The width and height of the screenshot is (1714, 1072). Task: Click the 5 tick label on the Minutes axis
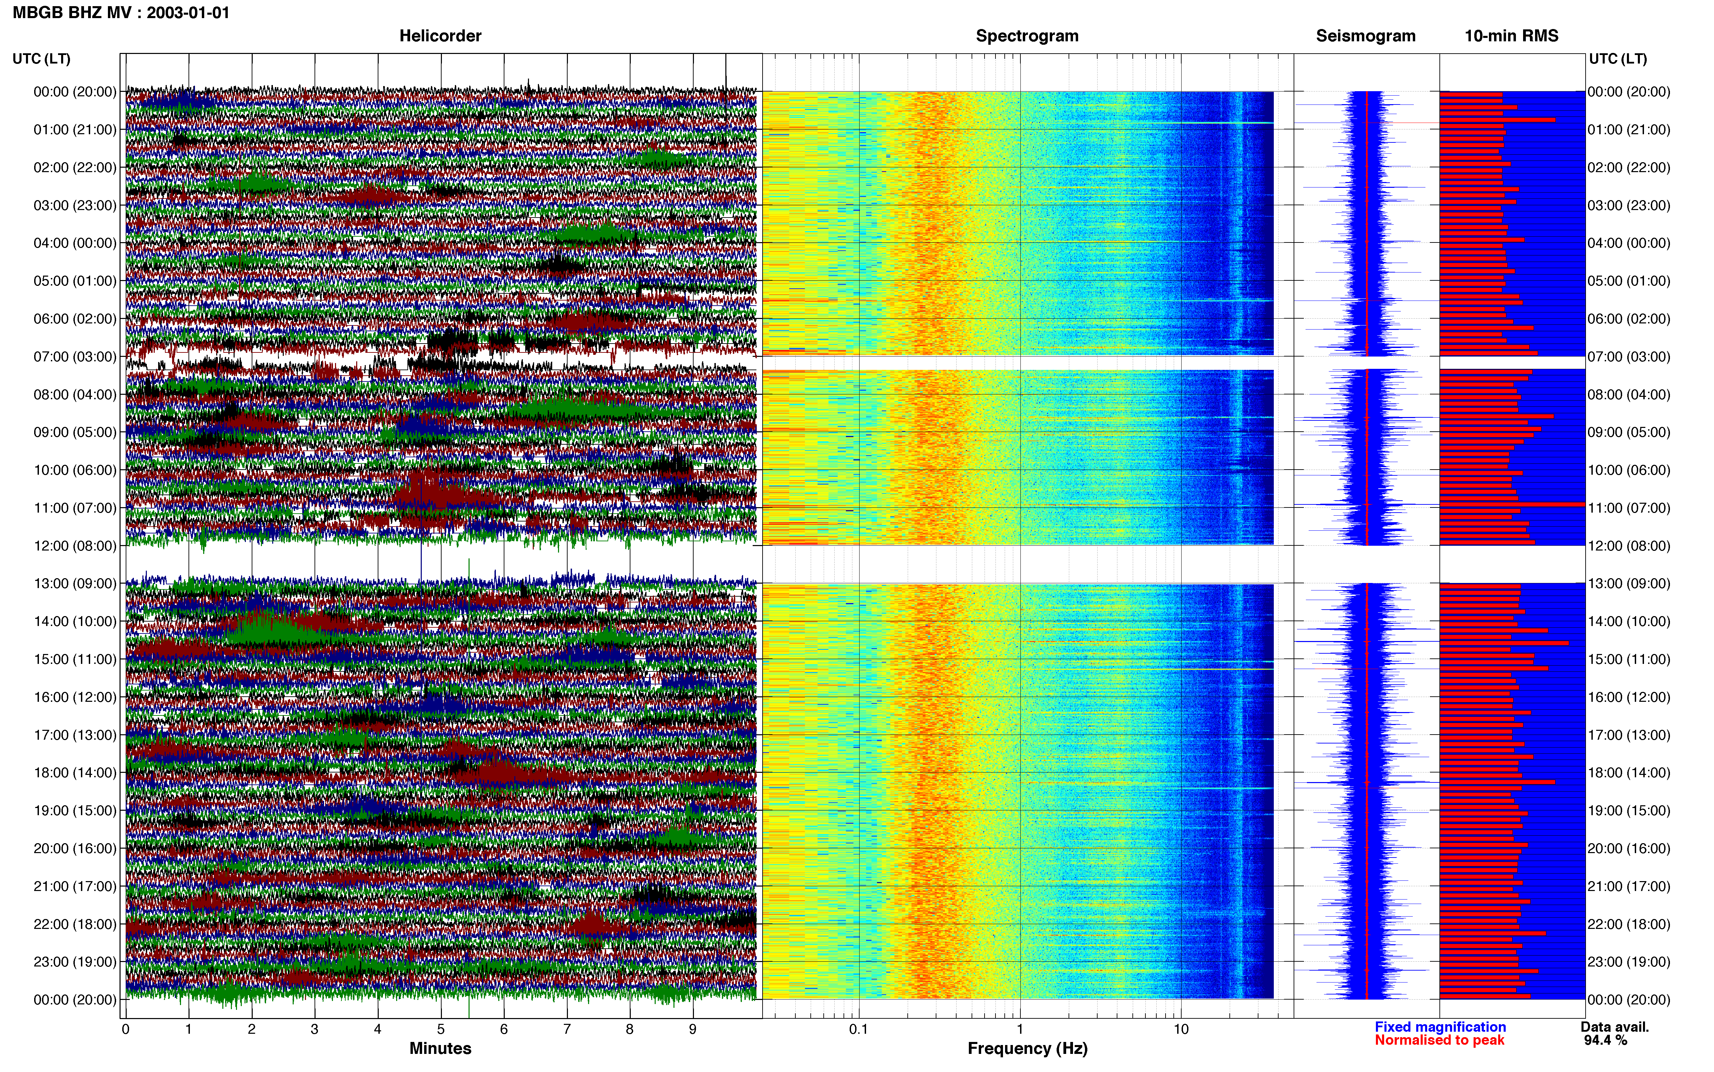(x=441, y=1029)
